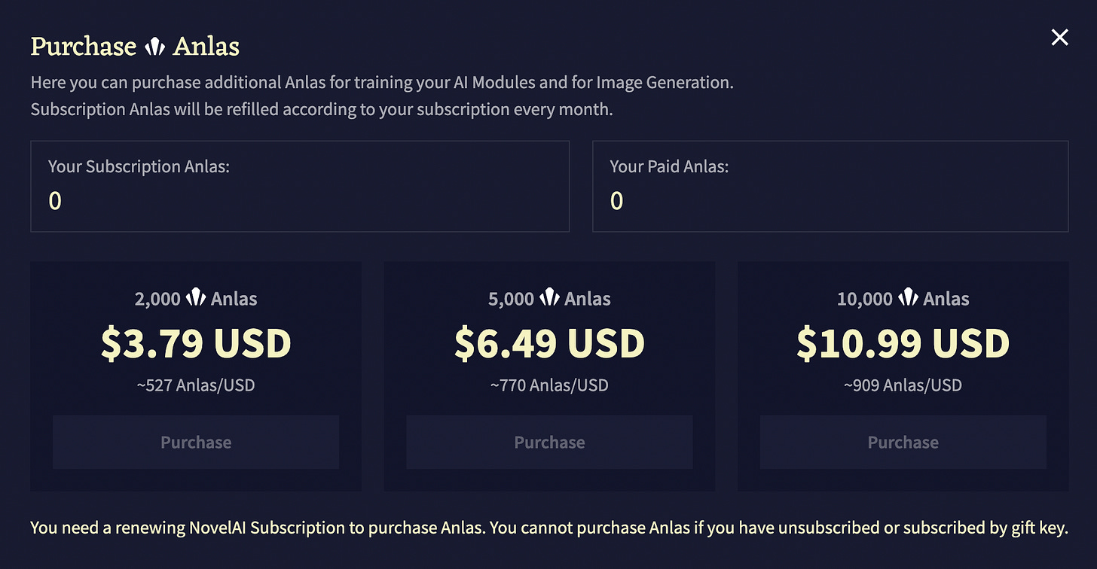
Task: Click the renewing subscription warning notice
Action: click(x=548, y=528)
